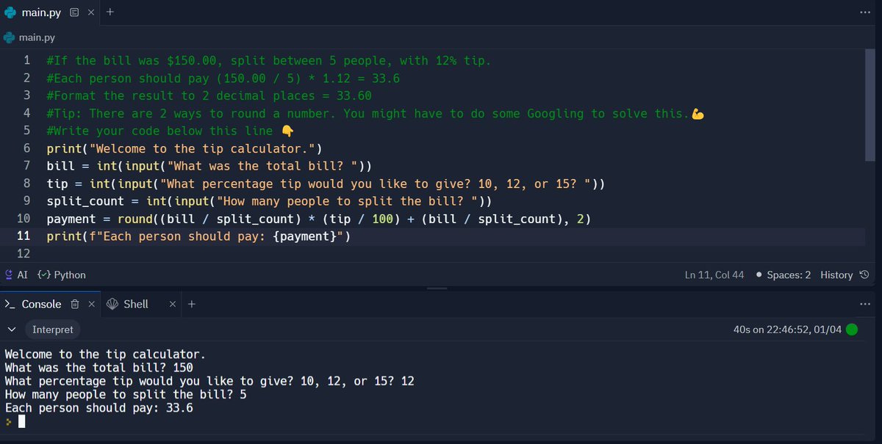Open file History
This screenshot has height=444, width=882.
click(x=845, y=274)
